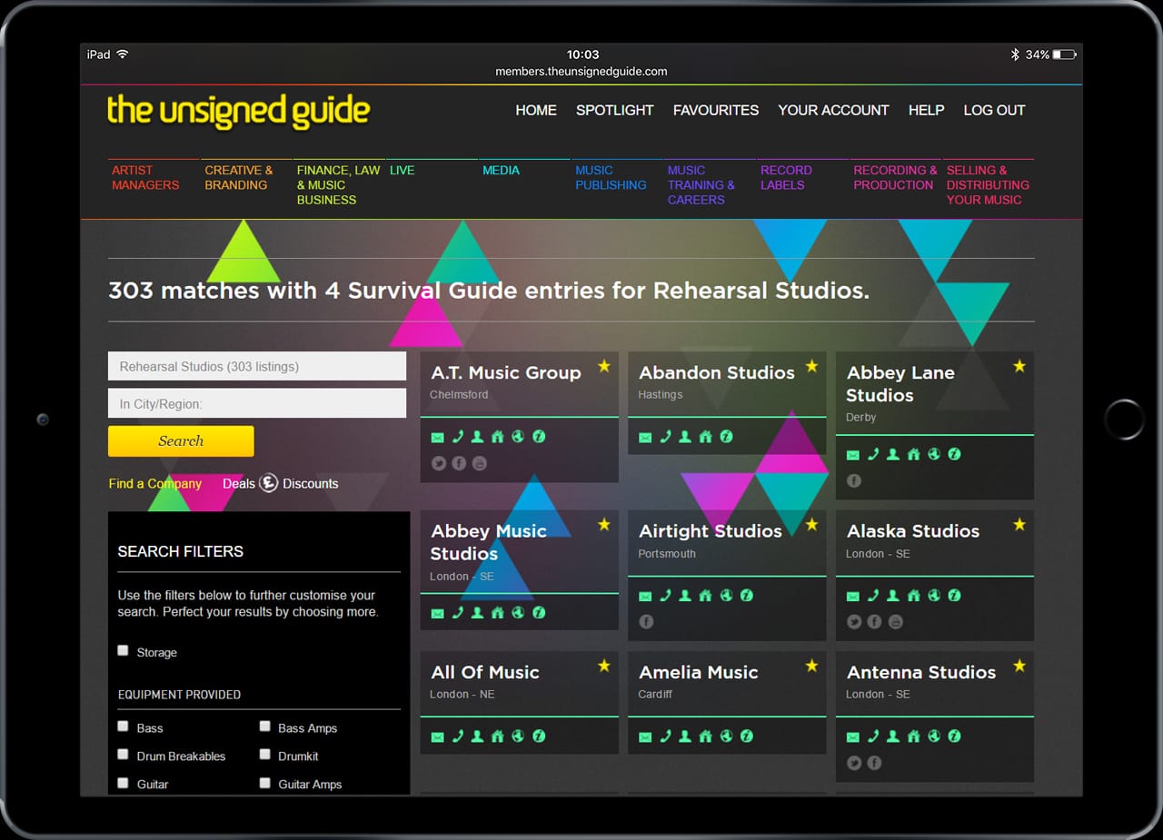The image size is (1163, 840).
Task: Click website globe icon on Abbey Lane Studios
Action: click(x=933, y=454)
